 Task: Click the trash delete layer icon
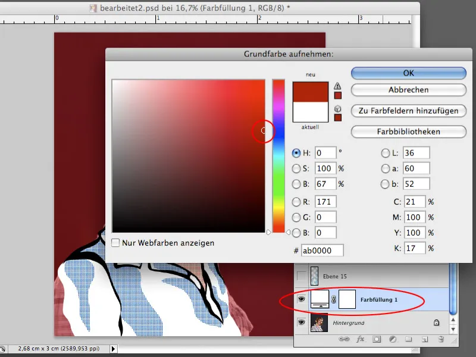tap(441, 339)
